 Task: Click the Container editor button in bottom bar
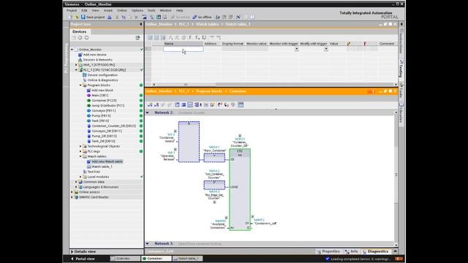pyautogui.click(x=156, y=259)
